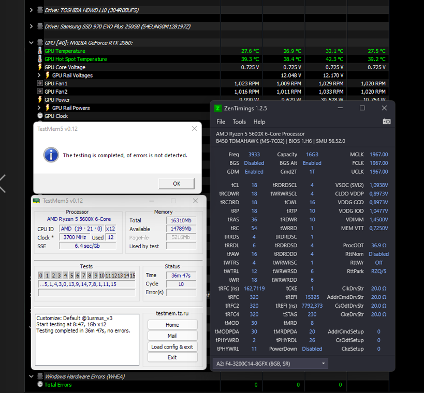424x393 pixels.
Task: Click the GDM value Enabled
Action: tap(254, 172)
